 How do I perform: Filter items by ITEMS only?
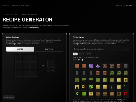pyautogui.click(x=89, y=54)
